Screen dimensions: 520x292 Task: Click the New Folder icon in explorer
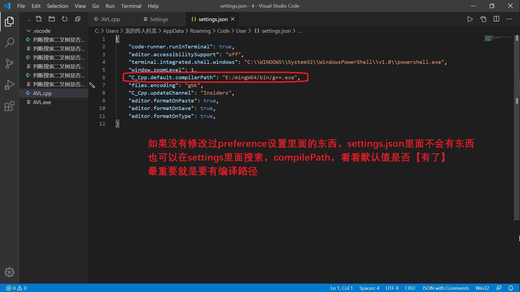click(x=51, y=19)
